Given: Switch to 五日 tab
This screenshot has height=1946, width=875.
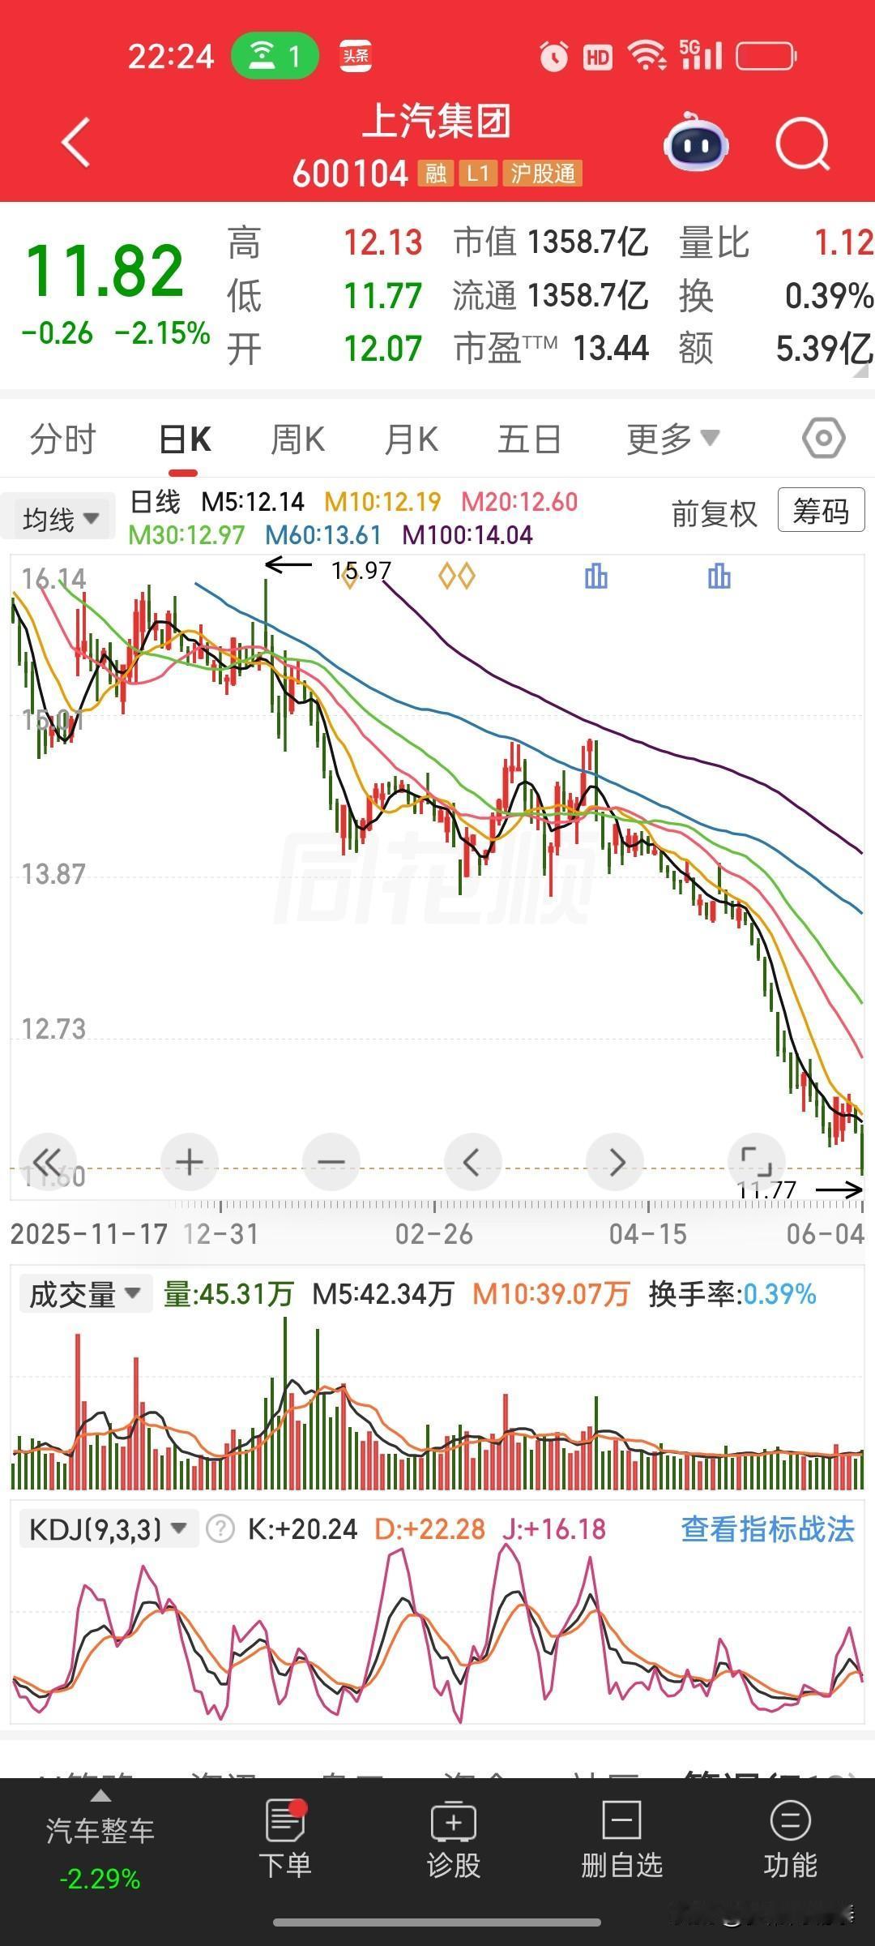Looking at the screenshot, I should tap(529, 439).
